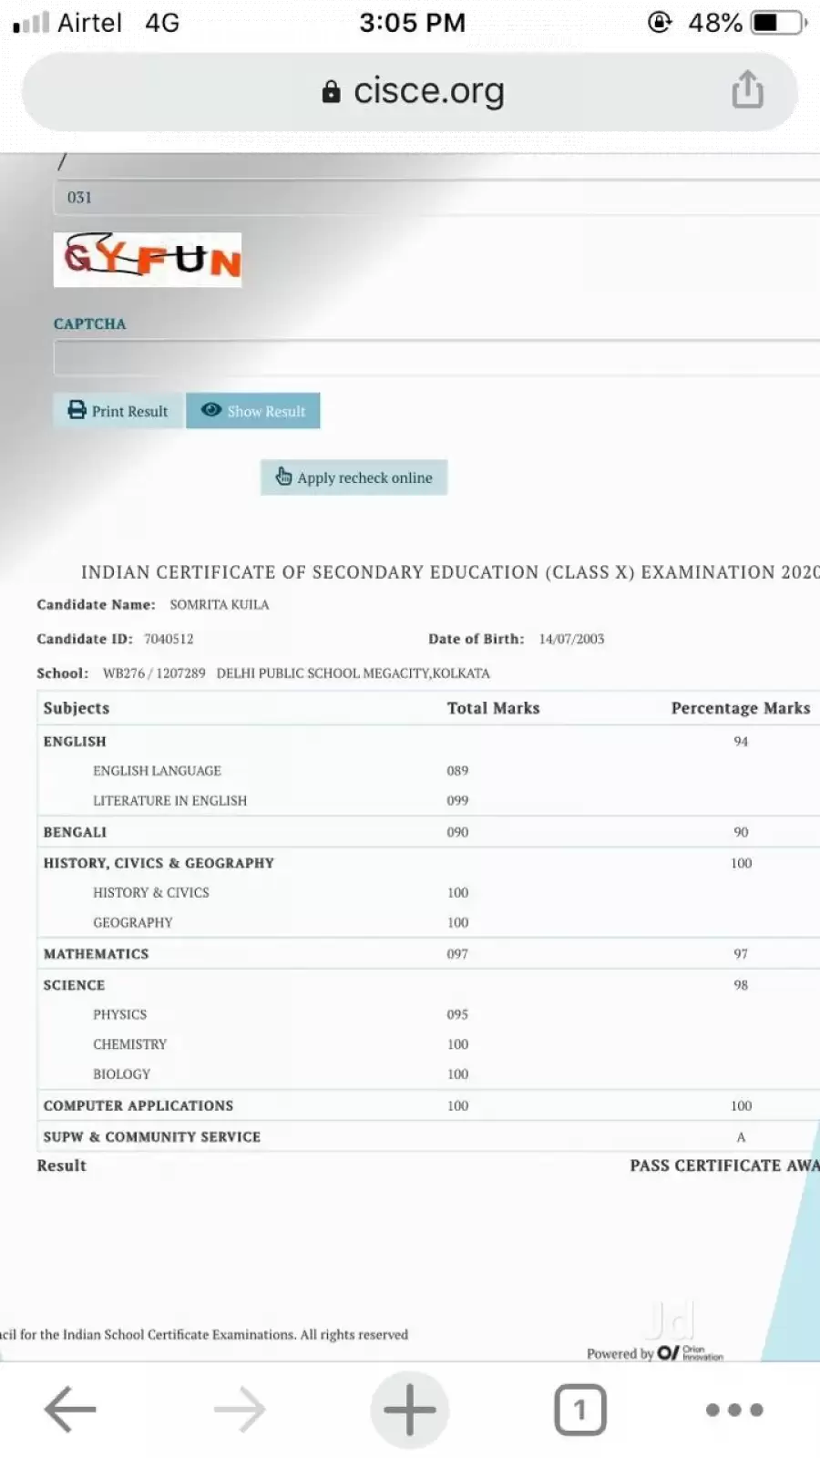This screenshot has width=820, height=1458.
Task: Go back using the back arrow
Action: (70, 1410)
